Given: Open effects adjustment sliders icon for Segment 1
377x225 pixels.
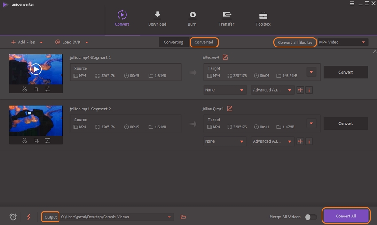Looking at the screenshot, I should click(47, 89).
